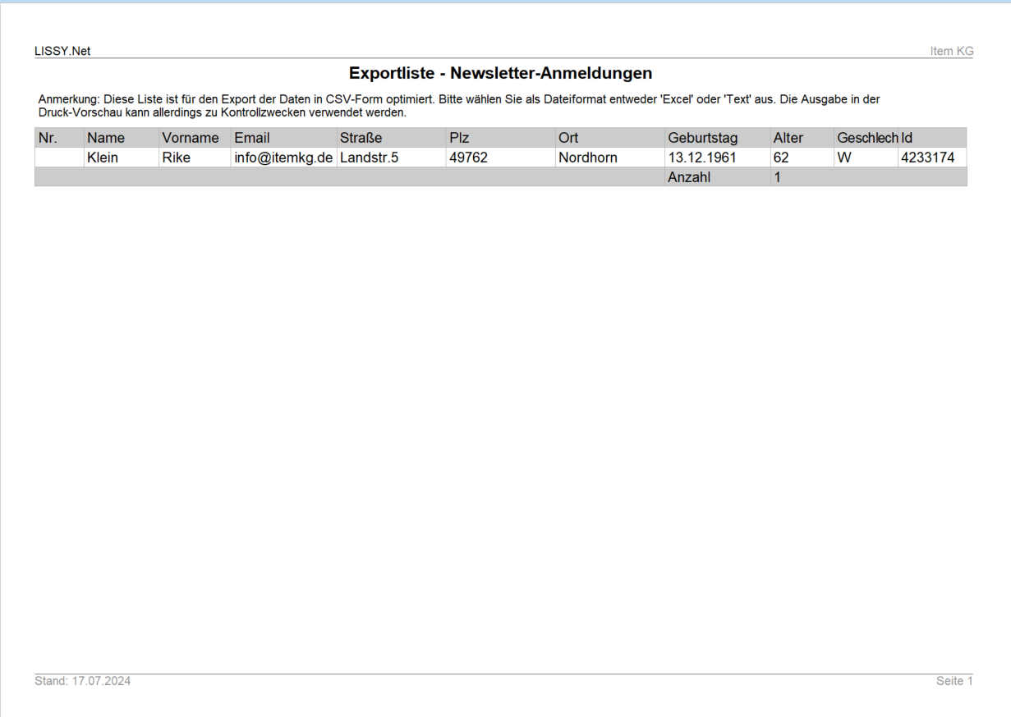This screenshot has height=717, width=1011.
Task: Click the 'Vorname' column header
Action: point(195,138)
